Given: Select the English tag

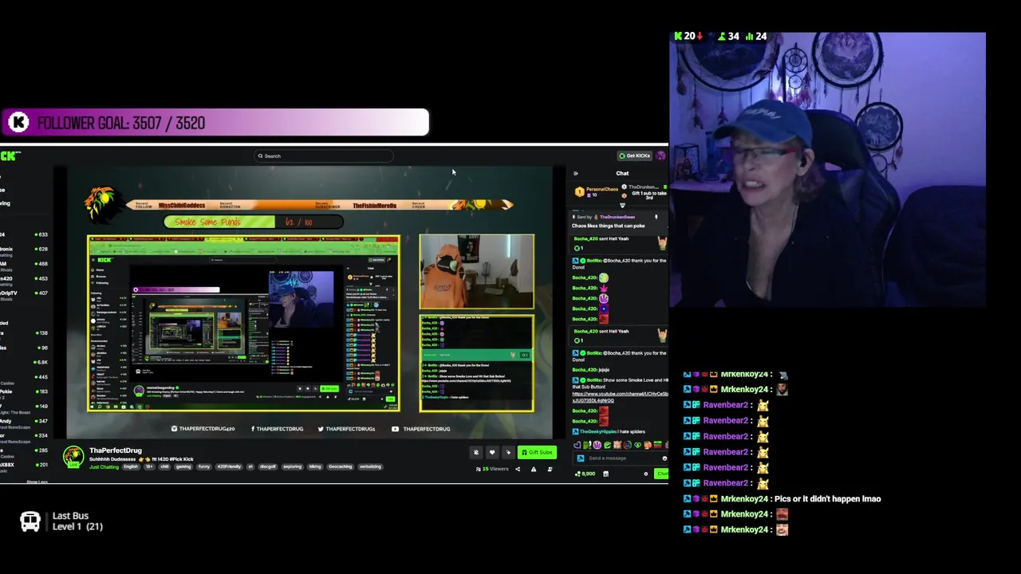Looking at the screenshot, I should (131, 466).
